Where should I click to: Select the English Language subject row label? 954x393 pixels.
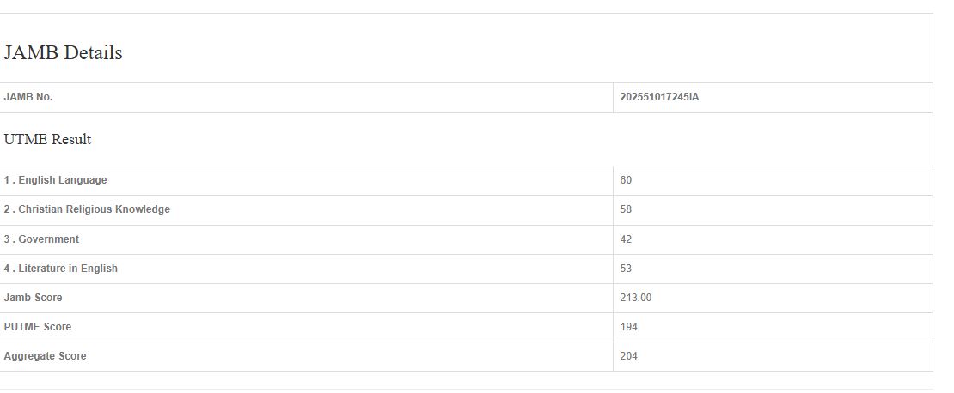point(55,180)
